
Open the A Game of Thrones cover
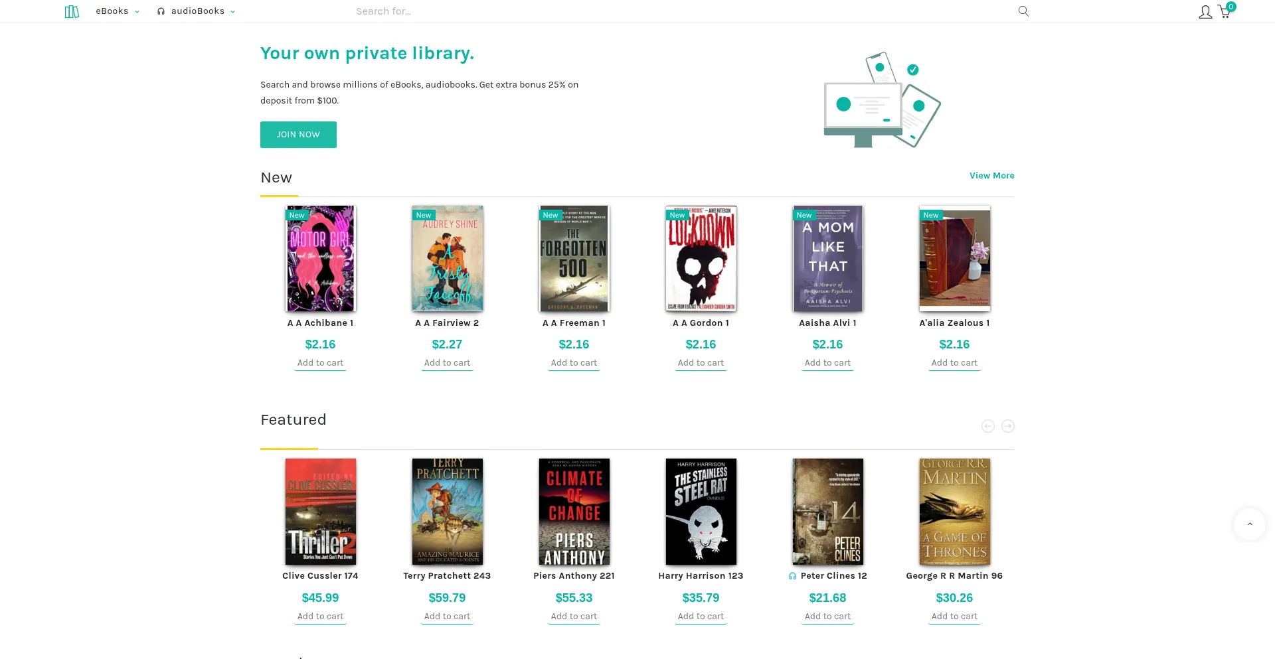coord(954,512)
